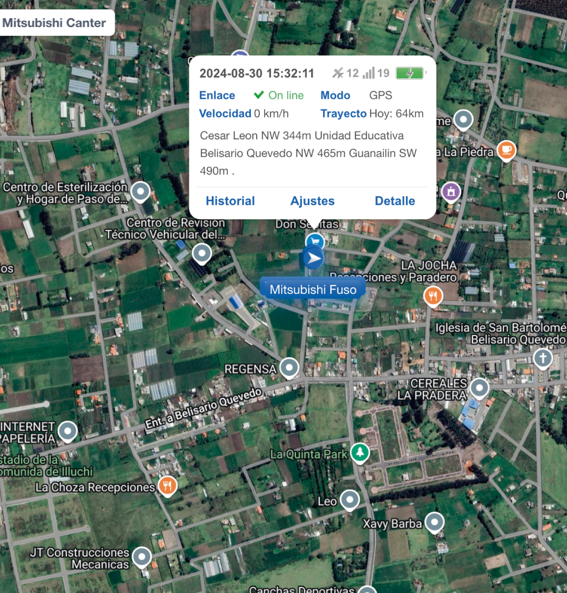Click the CEREALES LA PRADERA location pin

pyautogui.click(x=479, y=388)
